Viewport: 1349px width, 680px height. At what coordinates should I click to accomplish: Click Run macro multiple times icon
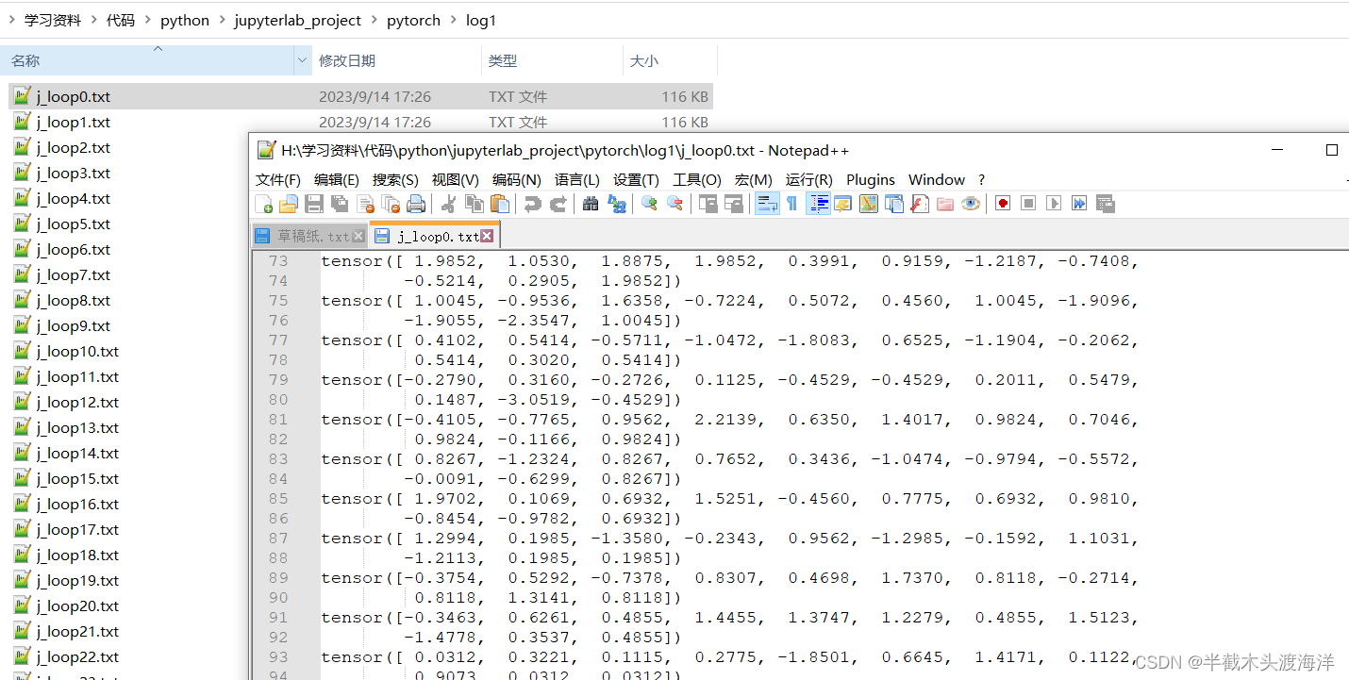(1079, 204)
